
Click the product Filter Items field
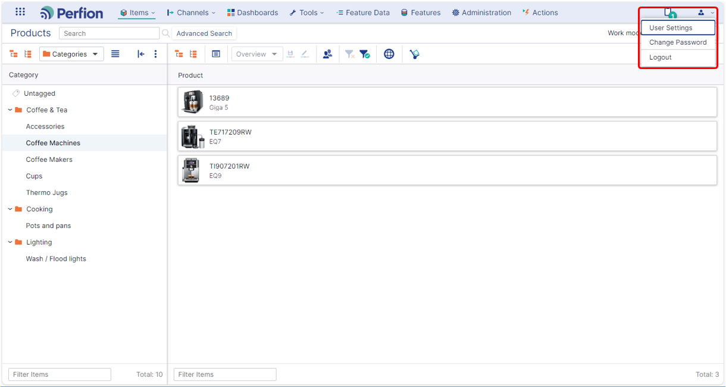pos(225,374)
